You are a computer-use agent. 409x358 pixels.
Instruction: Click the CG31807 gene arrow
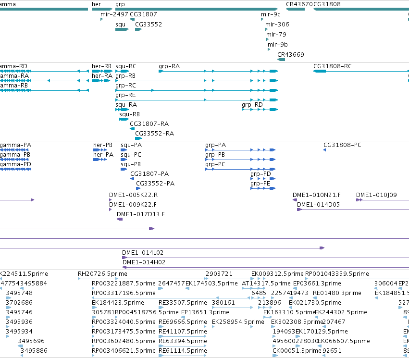pos(132,19)
